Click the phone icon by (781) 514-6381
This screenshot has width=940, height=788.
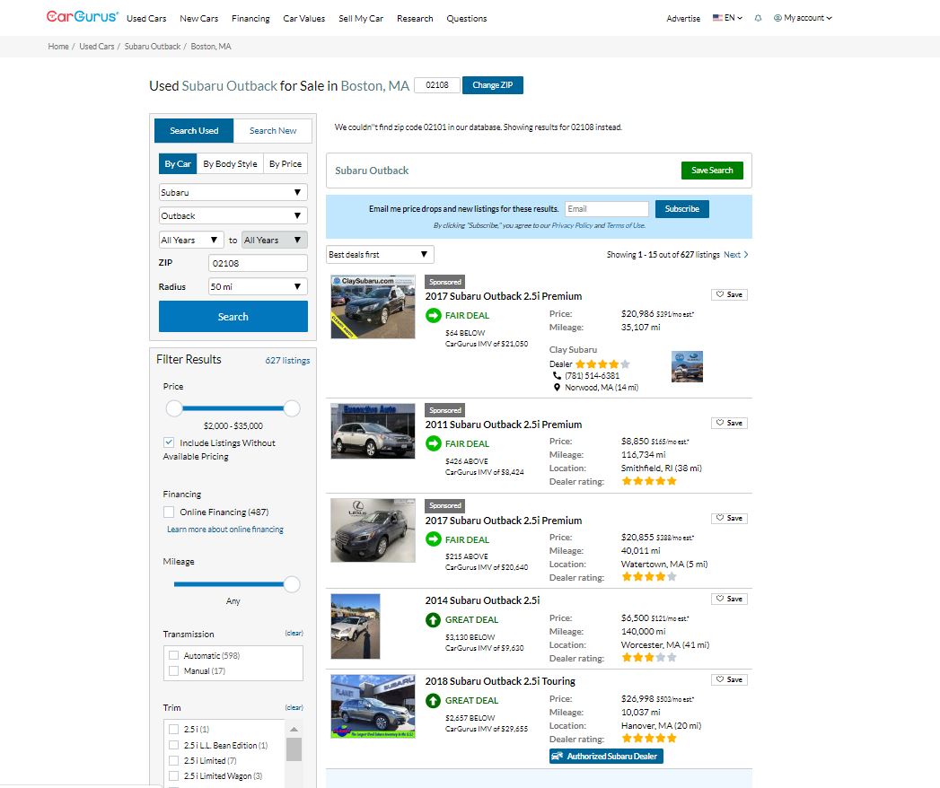(x=557, y=376)
